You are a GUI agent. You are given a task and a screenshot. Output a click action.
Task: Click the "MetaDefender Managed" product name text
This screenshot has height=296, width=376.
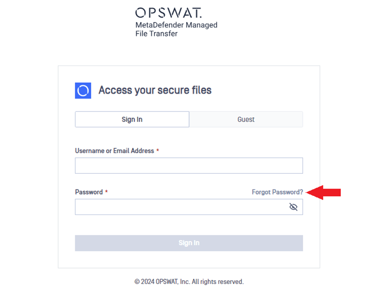coord(177,25)
